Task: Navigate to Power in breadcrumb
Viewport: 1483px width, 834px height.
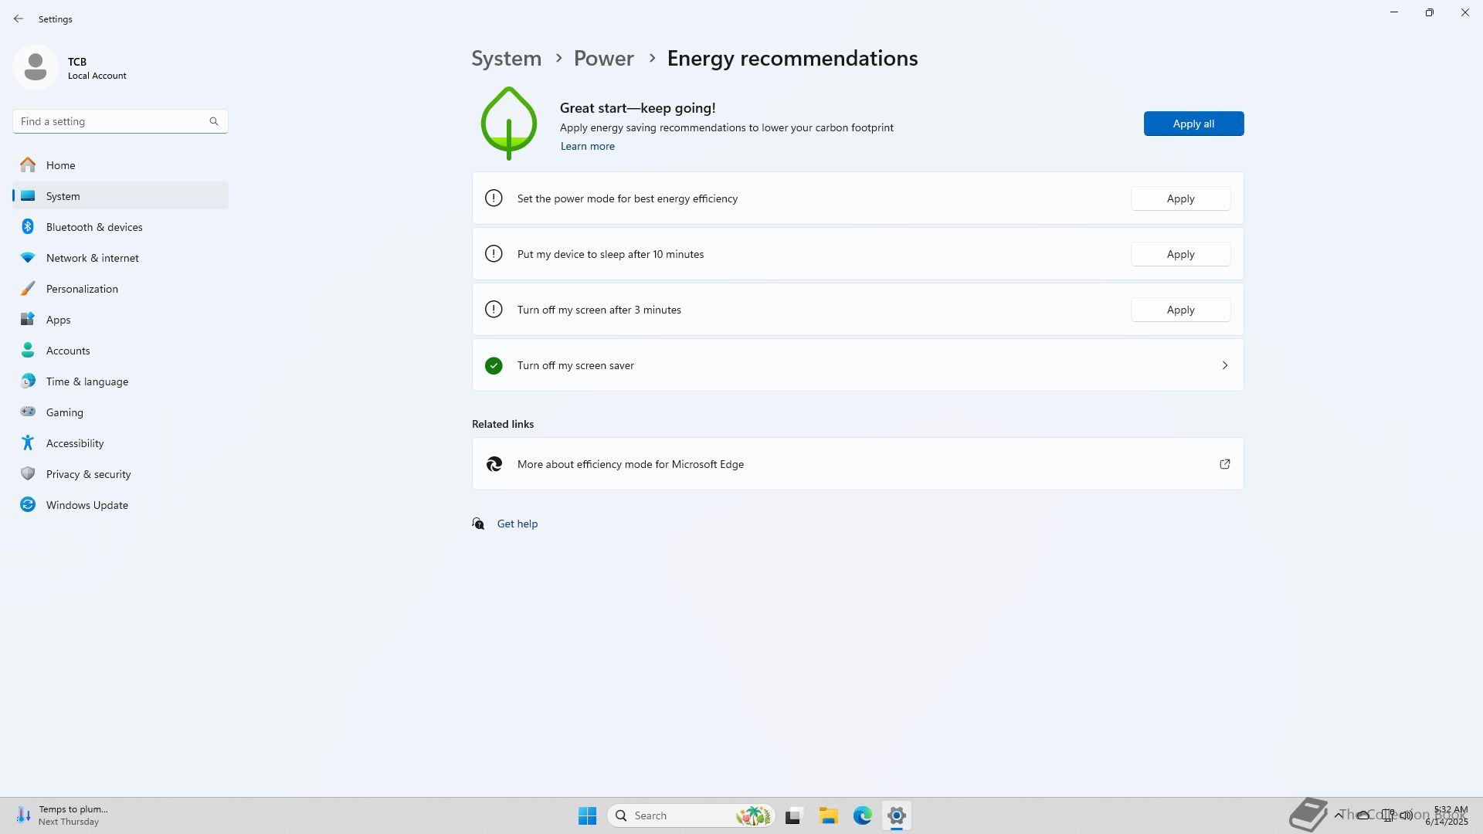Action: (603, 59)
